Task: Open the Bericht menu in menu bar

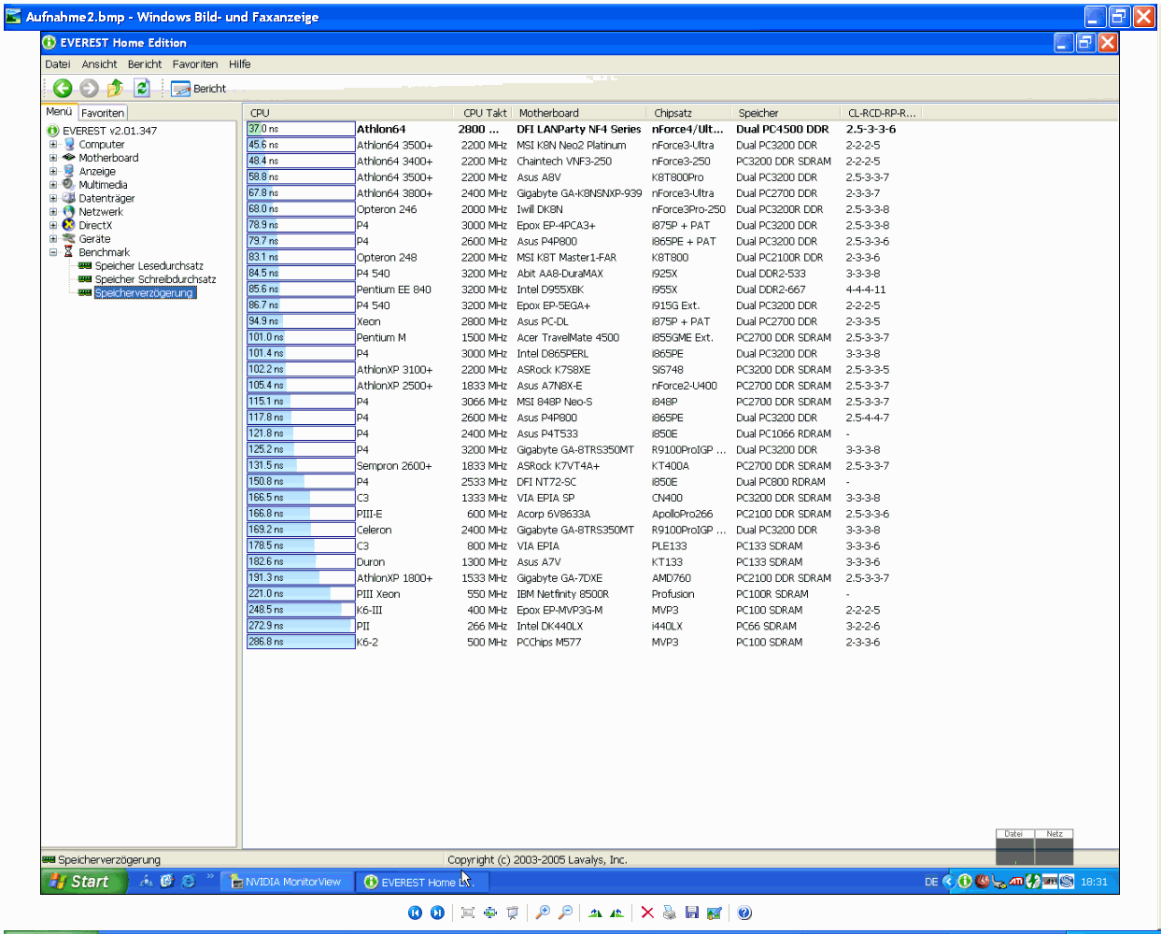Action: point(145,64)
